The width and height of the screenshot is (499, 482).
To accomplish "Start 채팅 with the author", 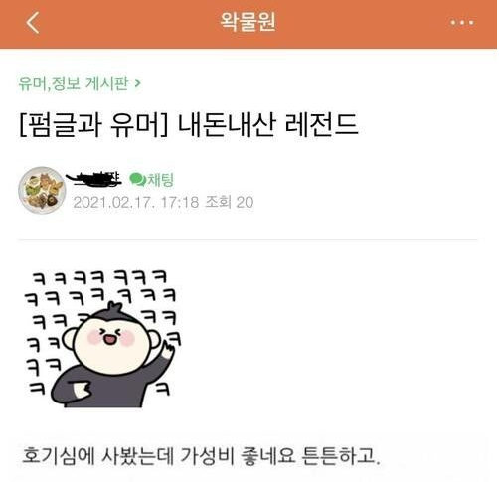I will click(160, 180).
